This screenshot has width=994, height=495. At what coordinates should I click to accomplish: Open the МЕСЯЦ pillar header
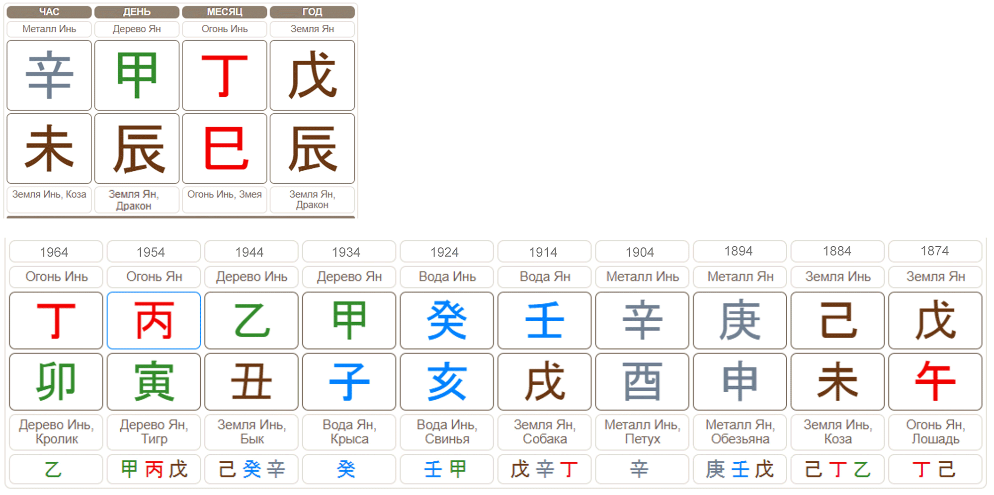point(225,12)
